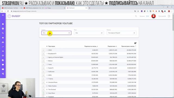This screenshot has width=174, height=98.
Task: Bookmark the page with the star icon
Action: click(x=138, y=11)
